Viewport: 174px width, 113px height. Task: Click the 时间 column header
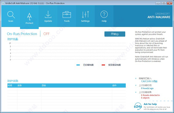coord(10,85)
